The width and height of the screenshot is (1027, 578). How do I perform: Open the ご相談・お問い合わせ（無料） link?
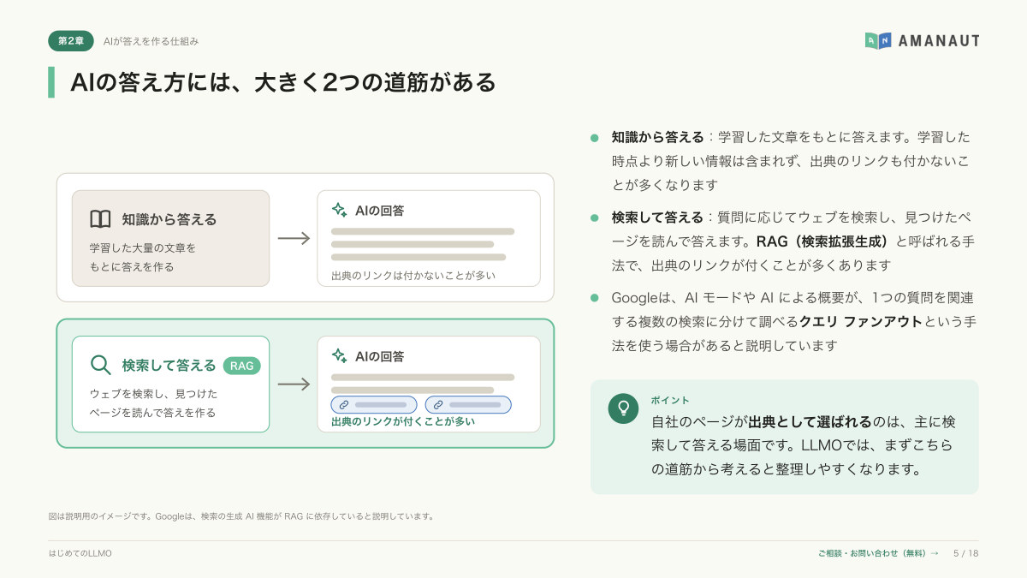(x=878, y=553)
